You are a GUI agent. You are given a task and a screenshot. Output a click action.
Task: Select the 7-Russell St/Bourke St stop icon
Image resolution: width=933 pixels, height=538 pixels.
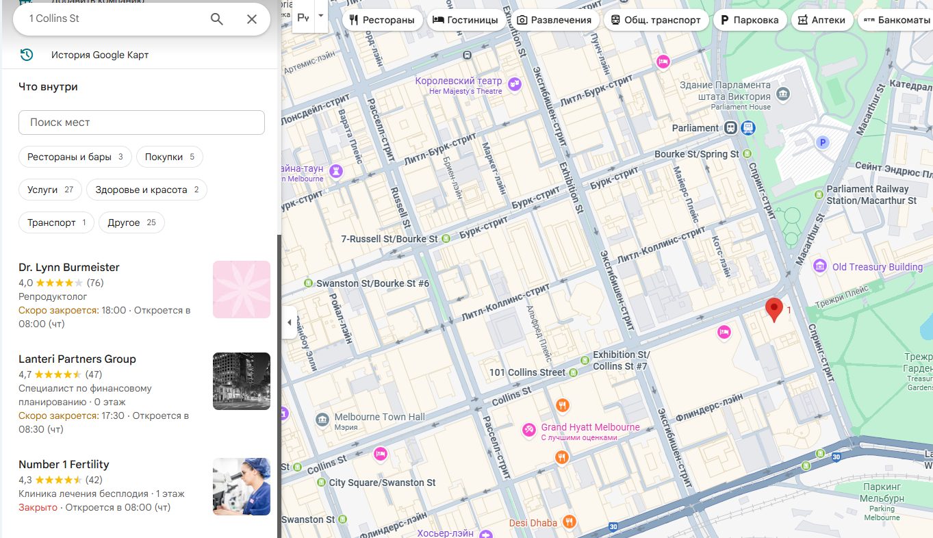coord(446,239)
